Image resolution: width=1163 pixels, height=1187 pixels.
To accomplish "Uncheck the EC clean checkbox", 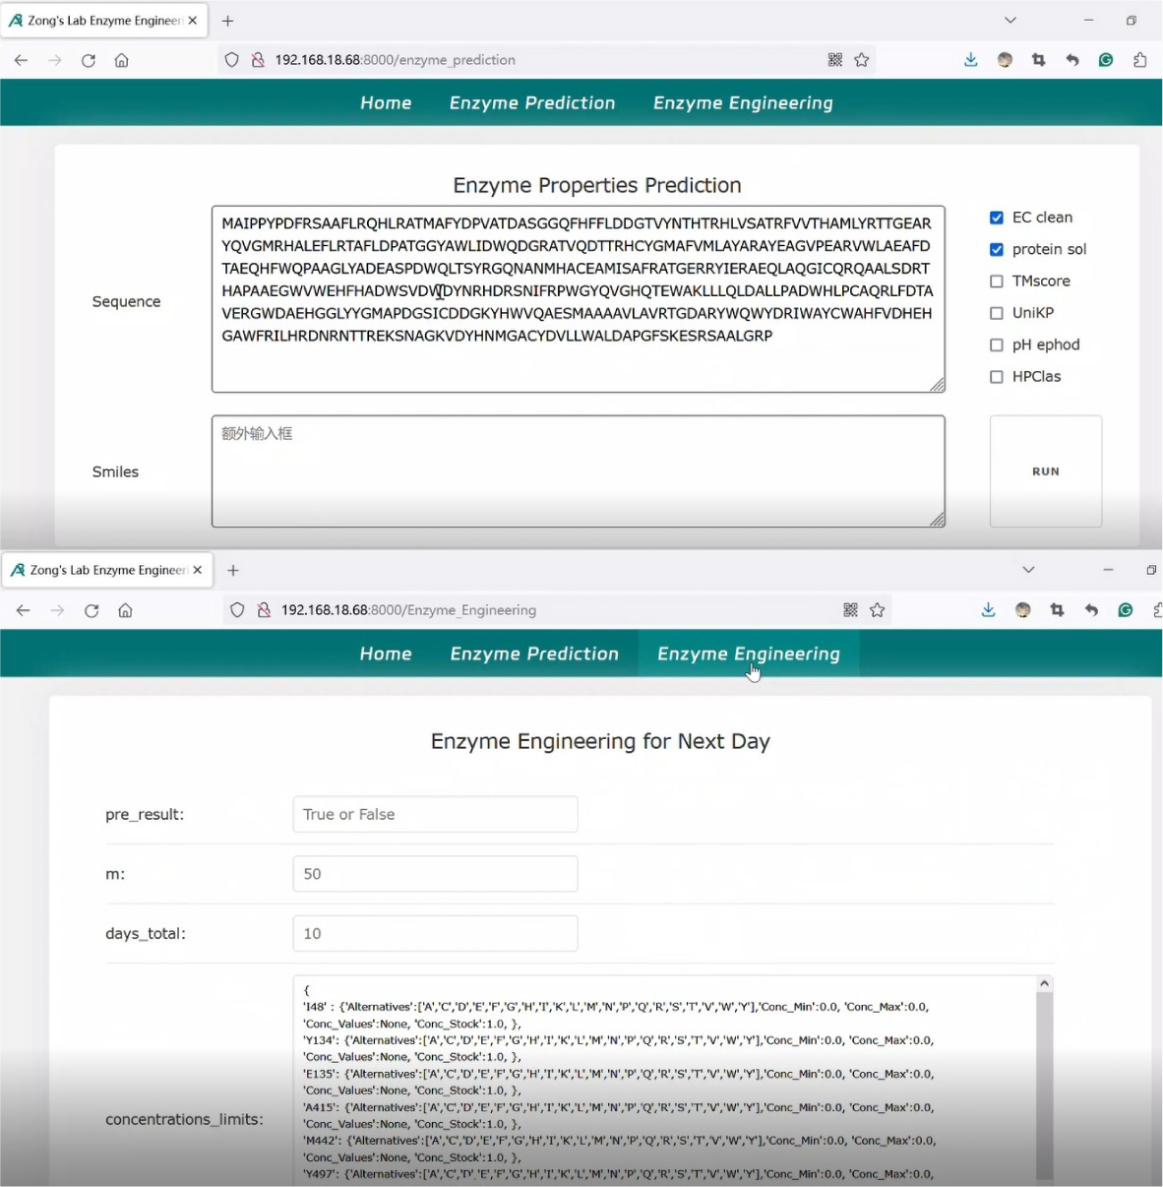I will click(997, 218).
